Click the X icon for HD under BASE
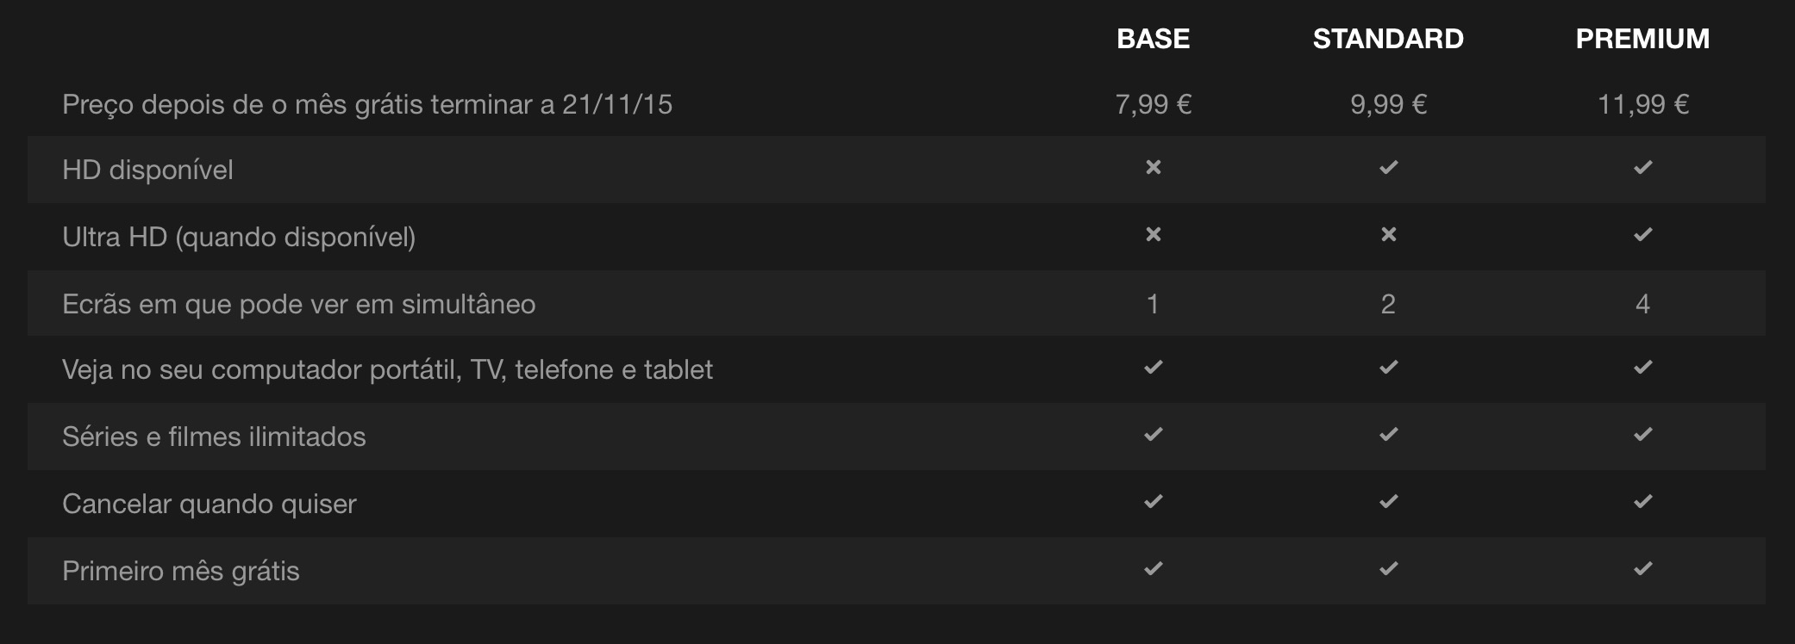 click(x=1153, y=167)
